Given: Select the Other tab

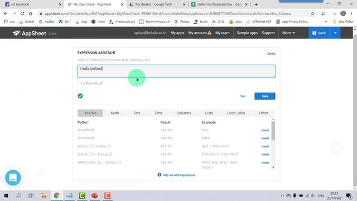Looking at the screenshot, I should [x=263, y=113].
